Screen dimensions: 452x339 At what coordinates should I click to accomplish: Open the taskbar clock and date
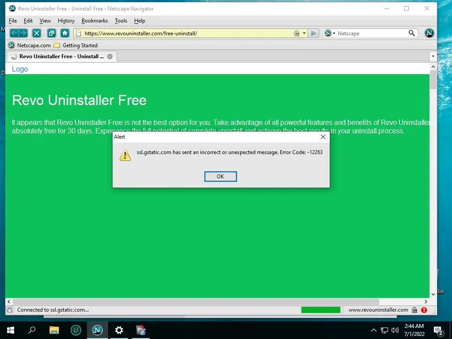coord(414,330)
